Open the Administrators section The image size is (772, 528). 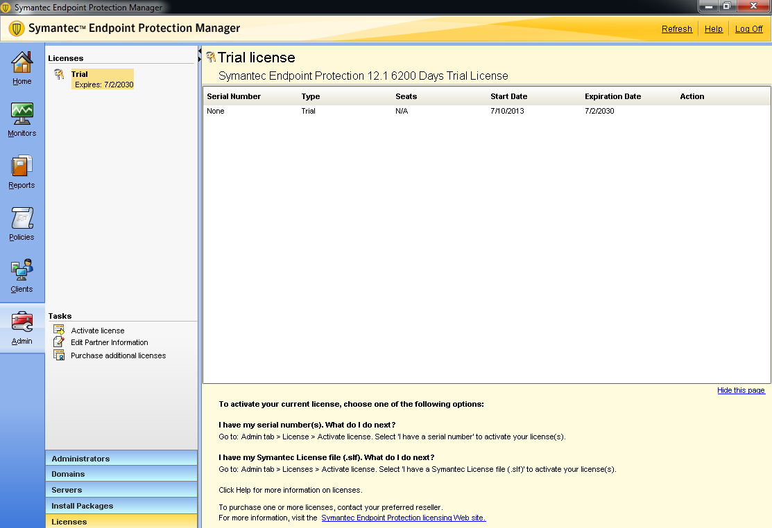coord(121,458)
